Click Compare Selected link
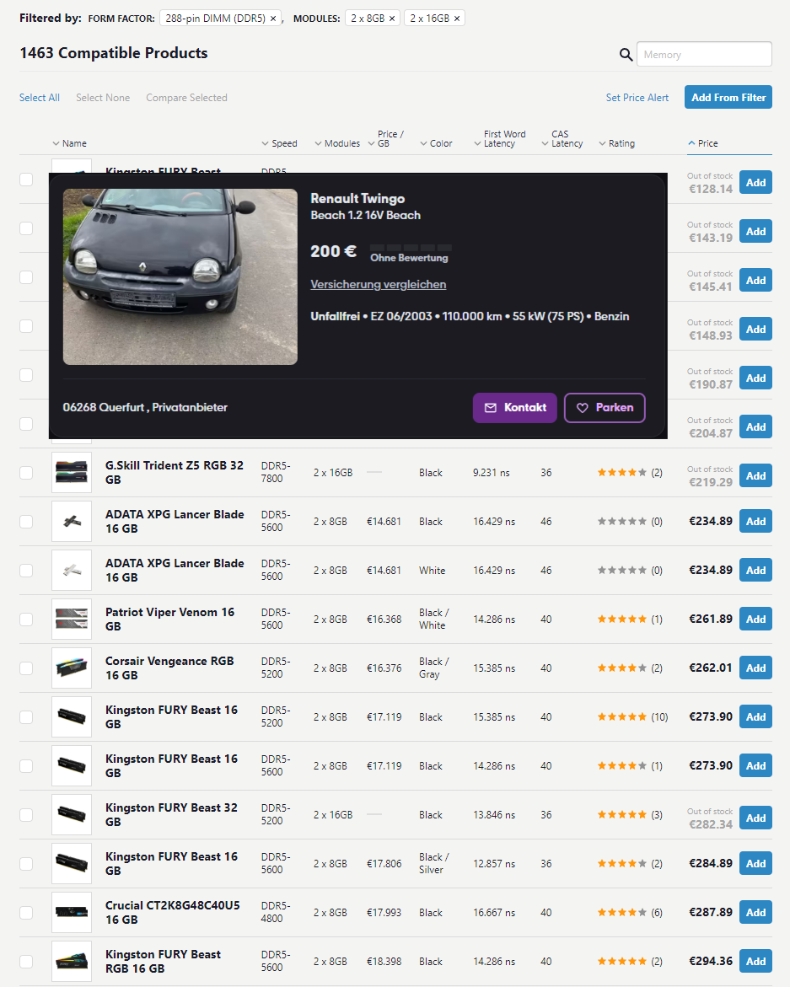The image size is (790, 987). tap(187, 98)
